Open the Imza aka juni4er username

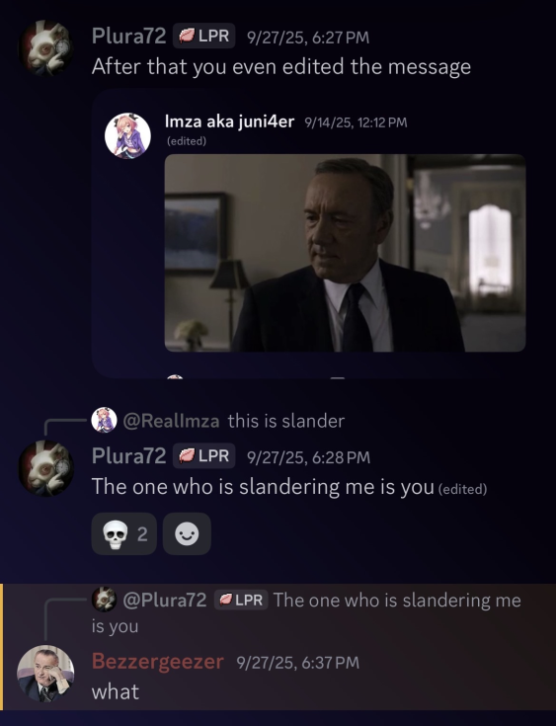coord(230,121)
